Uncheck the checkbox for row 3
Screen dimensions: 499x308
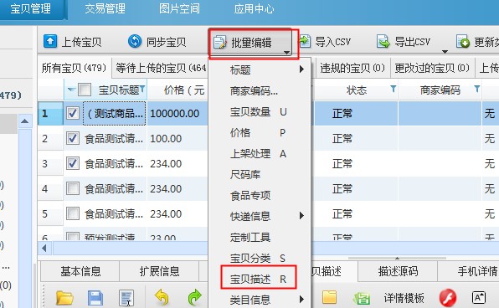[73, 163]
